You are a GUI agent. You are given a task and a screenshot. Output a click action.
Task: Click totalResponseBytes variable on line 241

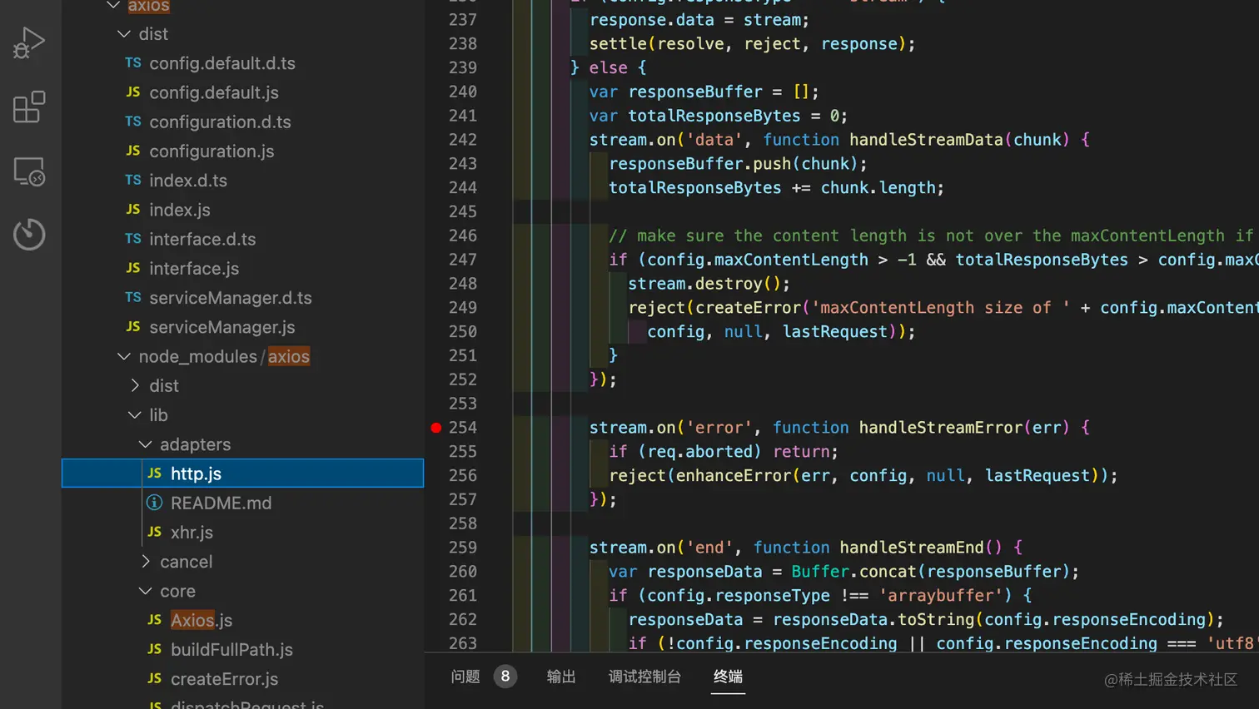[714, 116]
